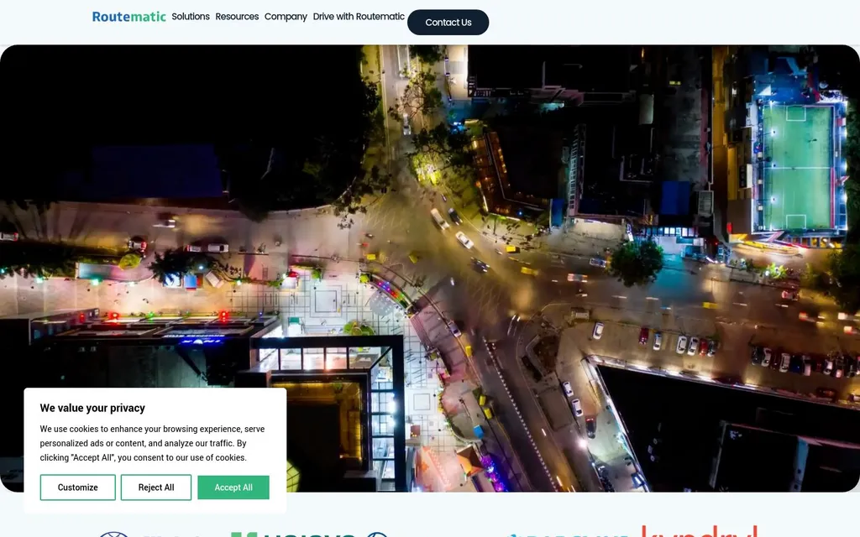The image size is (860, 537).
Task: Click the 'We value your privacy' heading
Action: [92, 408]
